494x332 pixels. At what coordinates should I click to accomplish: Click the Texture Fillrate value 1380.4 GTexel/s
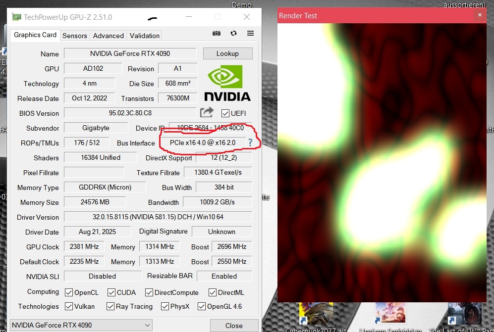click(x=218, y=172)
